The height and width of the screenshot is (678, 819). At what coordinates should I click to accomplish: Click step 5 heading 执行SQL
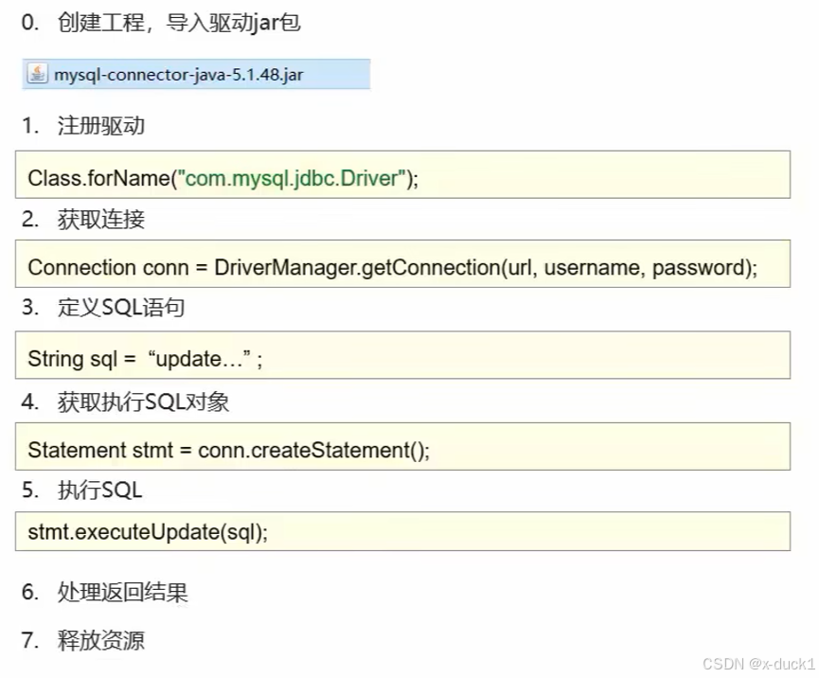pyautogui.click(x=82, y=491)
